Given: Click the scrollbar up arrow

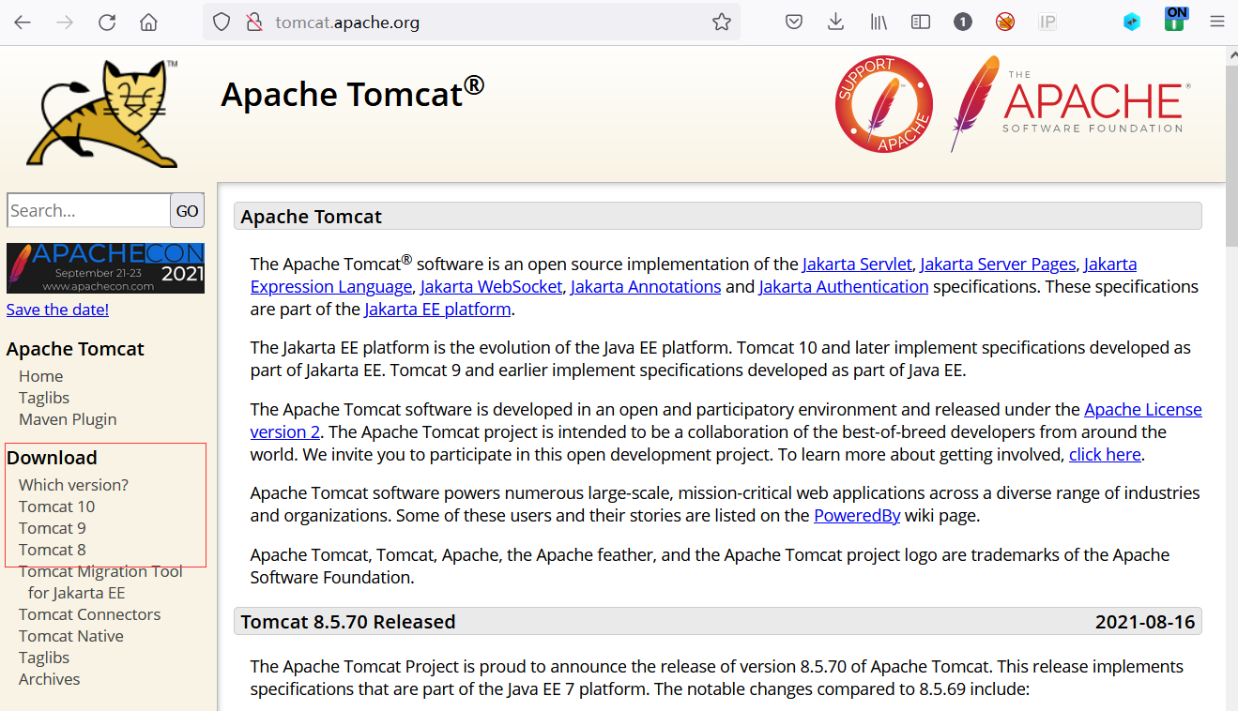Looking at the screenshot, I should [x=1231, y=53].
